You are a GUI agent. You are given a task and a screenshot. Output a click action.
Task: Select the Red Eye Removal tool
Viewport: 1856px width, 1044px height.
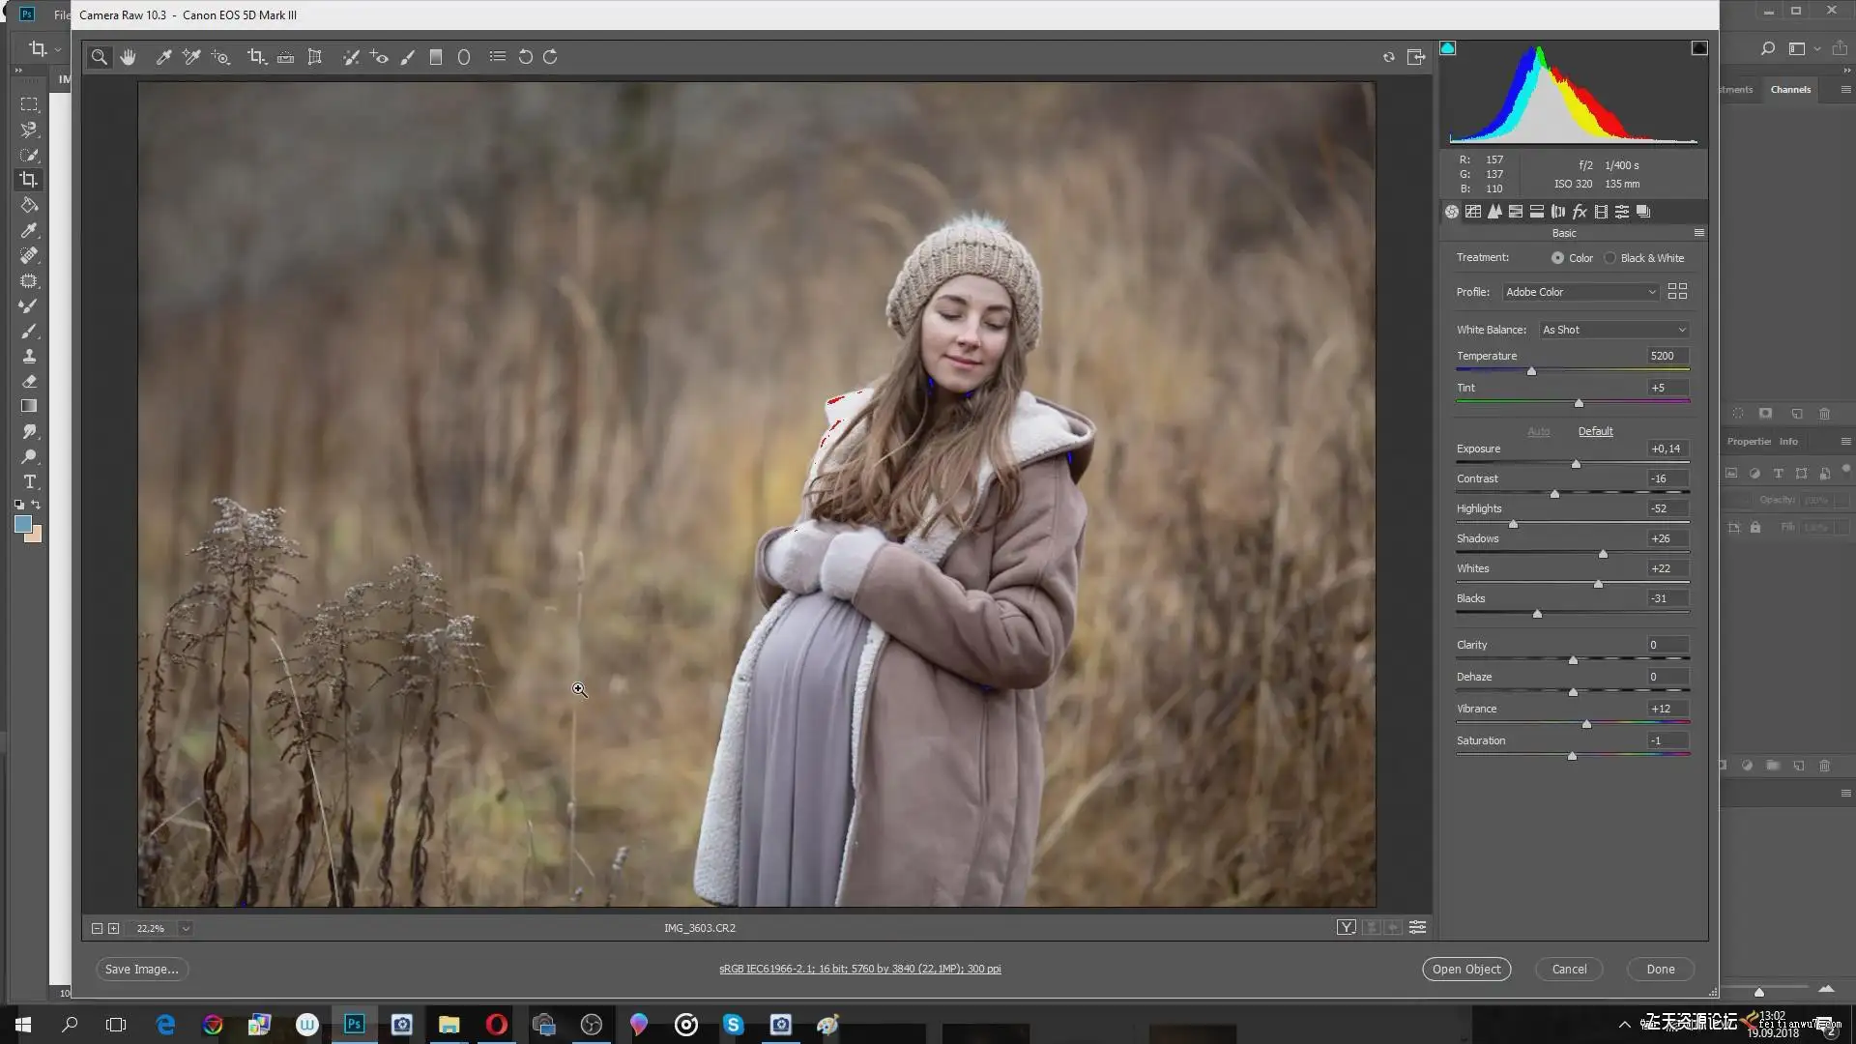(x=379, y=57)
